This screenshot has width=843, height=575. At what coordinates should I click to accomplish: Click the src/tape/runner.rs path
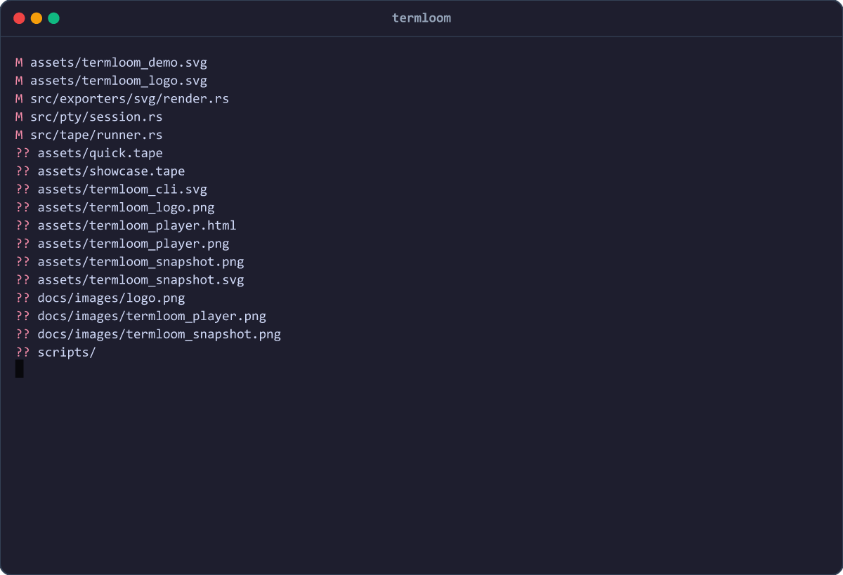pos(96,136)
